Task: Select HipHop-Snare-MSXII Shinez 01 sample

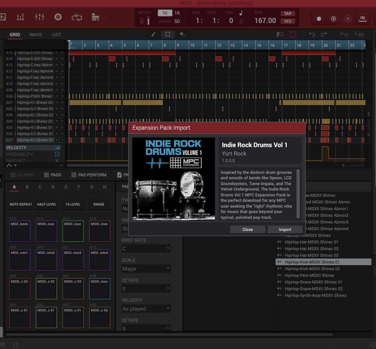Action: point(313,282)
